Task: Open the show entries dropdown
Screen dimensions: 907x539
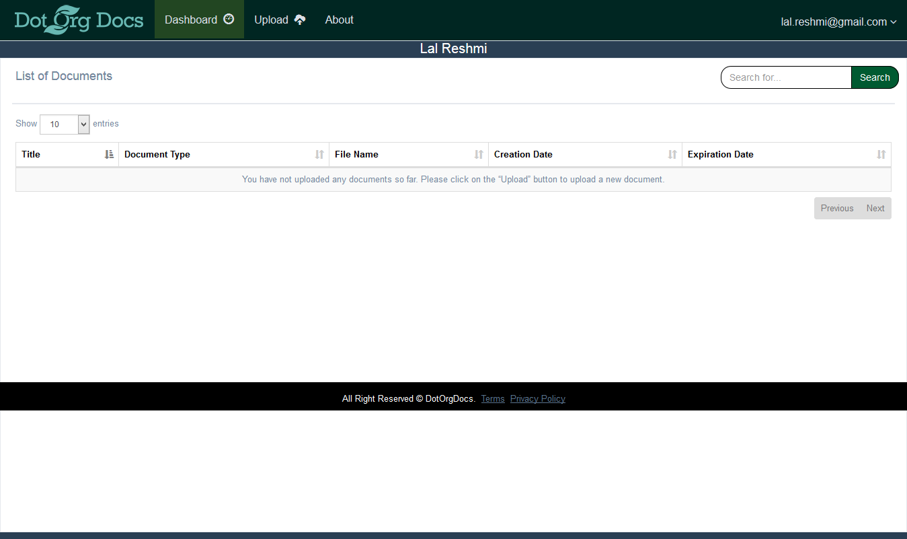Action: point(65,124)
